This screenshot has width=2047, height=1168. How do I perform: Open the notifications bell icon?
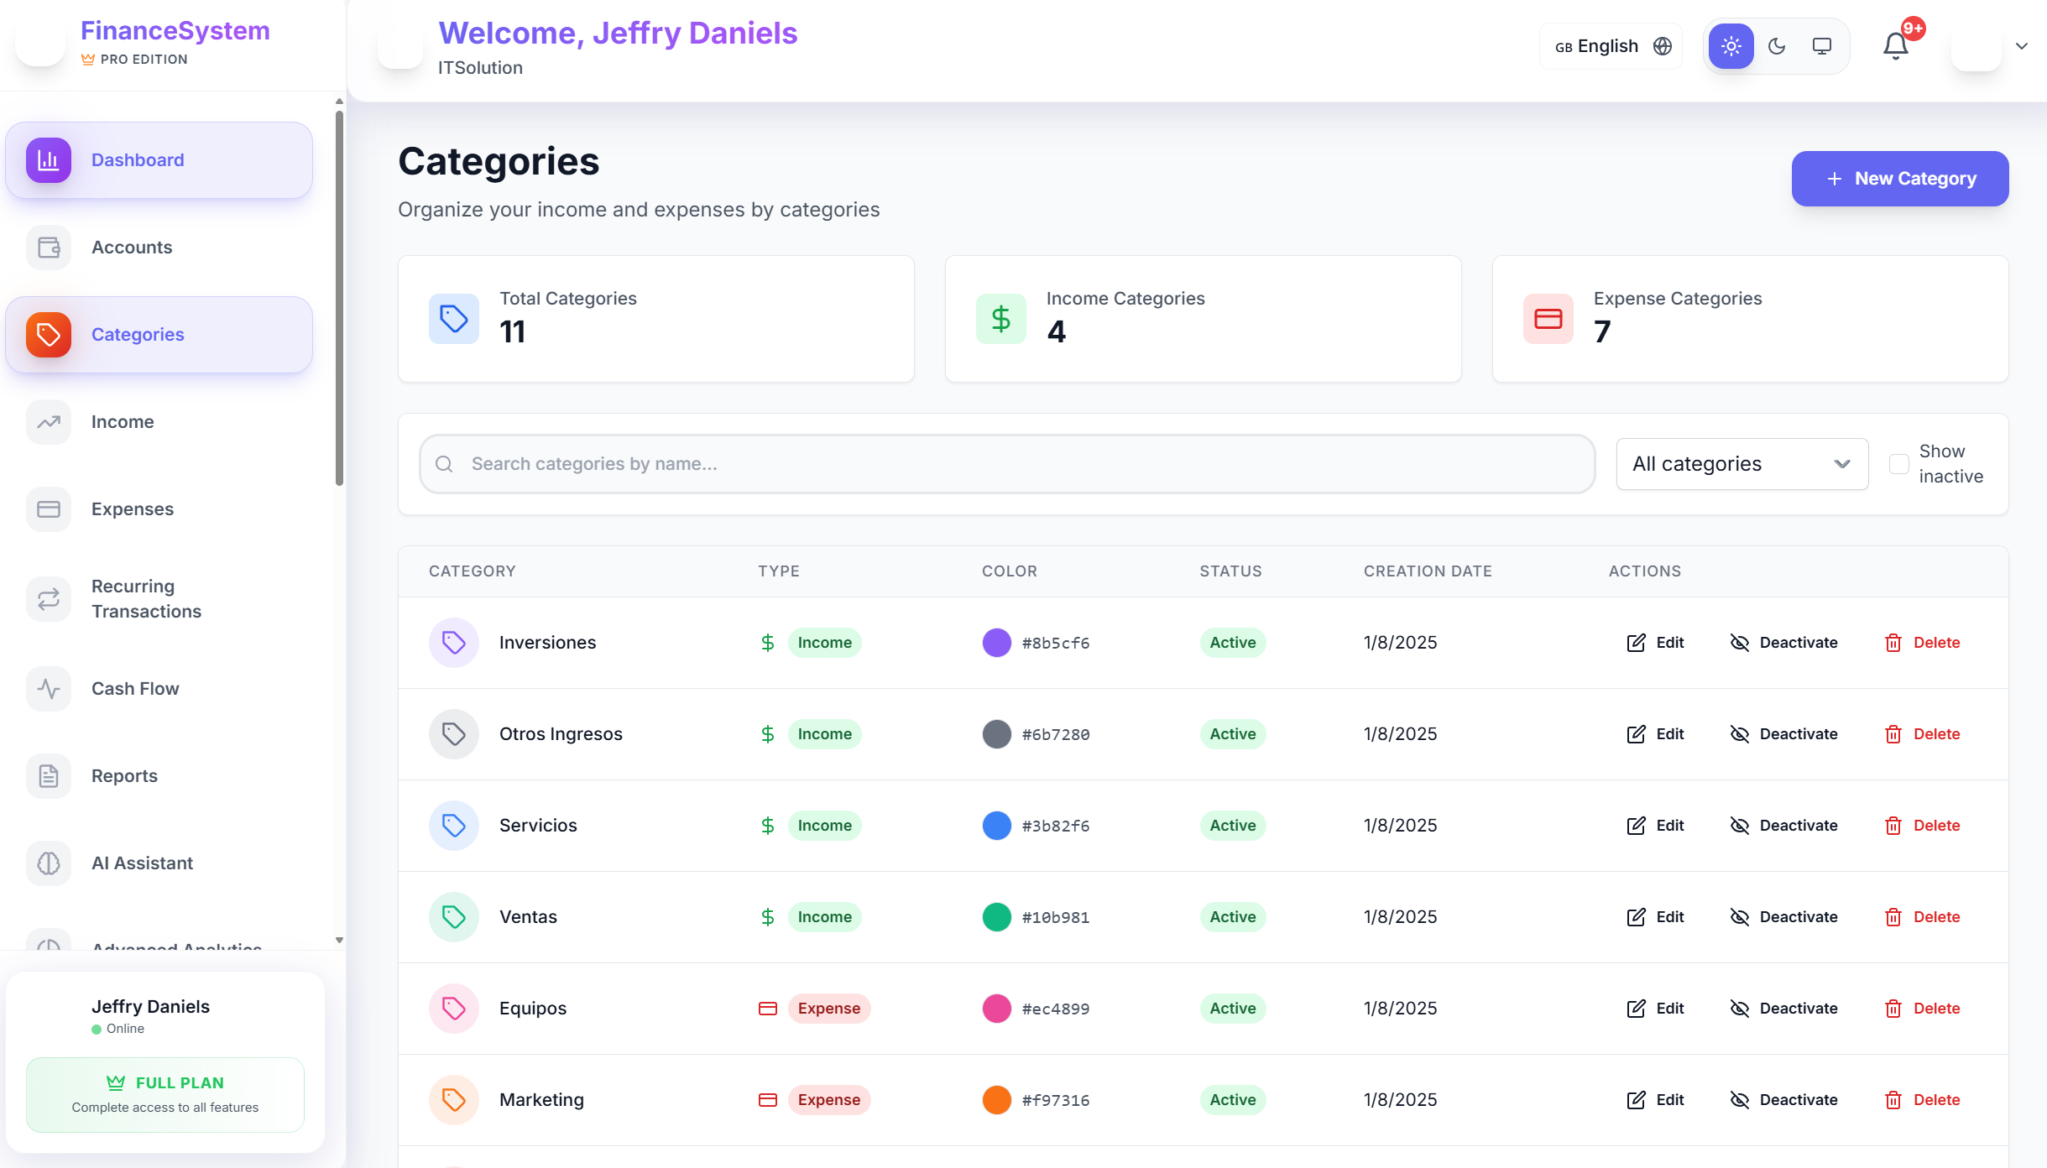pyautogui.click(x=1895, y=46)
